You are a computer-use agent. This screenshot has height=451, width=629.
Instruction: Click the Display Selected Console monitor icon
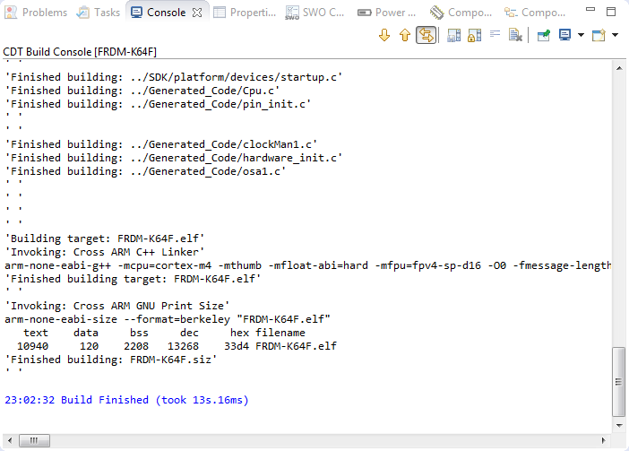click(x=565, y=35)
